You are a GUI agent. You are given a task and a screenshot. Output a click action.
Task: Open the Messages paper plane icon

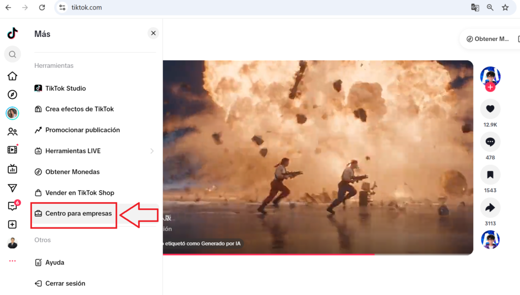tap(12, 188)
